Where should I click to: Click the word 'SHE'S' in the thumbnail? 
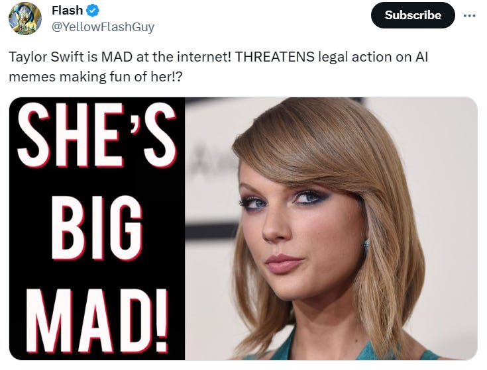click(97, 135)
